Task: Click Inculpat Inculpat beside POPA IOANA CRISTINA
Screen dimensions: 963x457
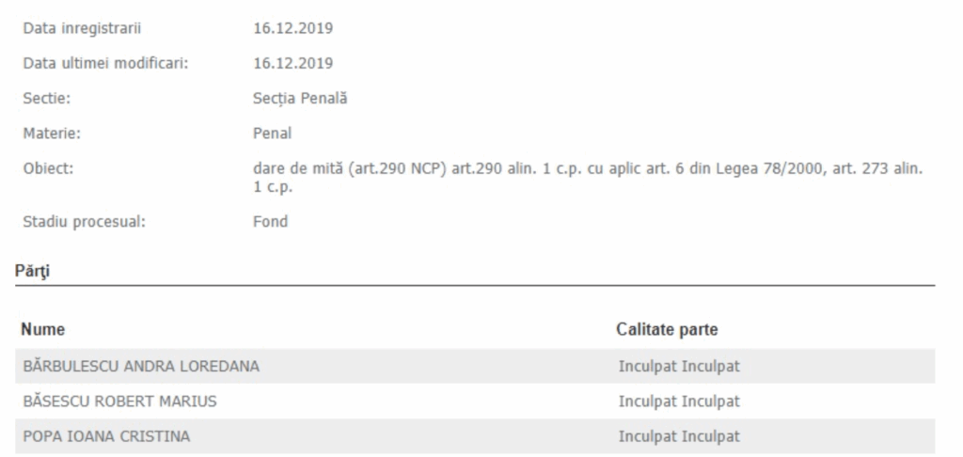Action: (679, 436)
